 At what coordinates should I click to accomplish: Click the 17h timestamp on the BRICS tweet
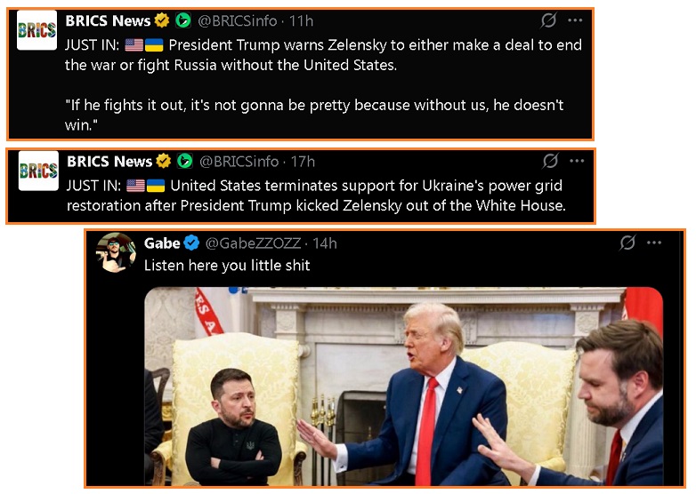pyautogui.click(x=303, y=162)
